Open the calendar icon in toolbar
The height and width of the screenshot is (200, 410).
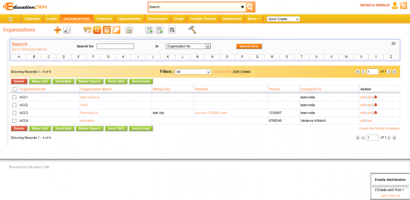coord(87,30)
